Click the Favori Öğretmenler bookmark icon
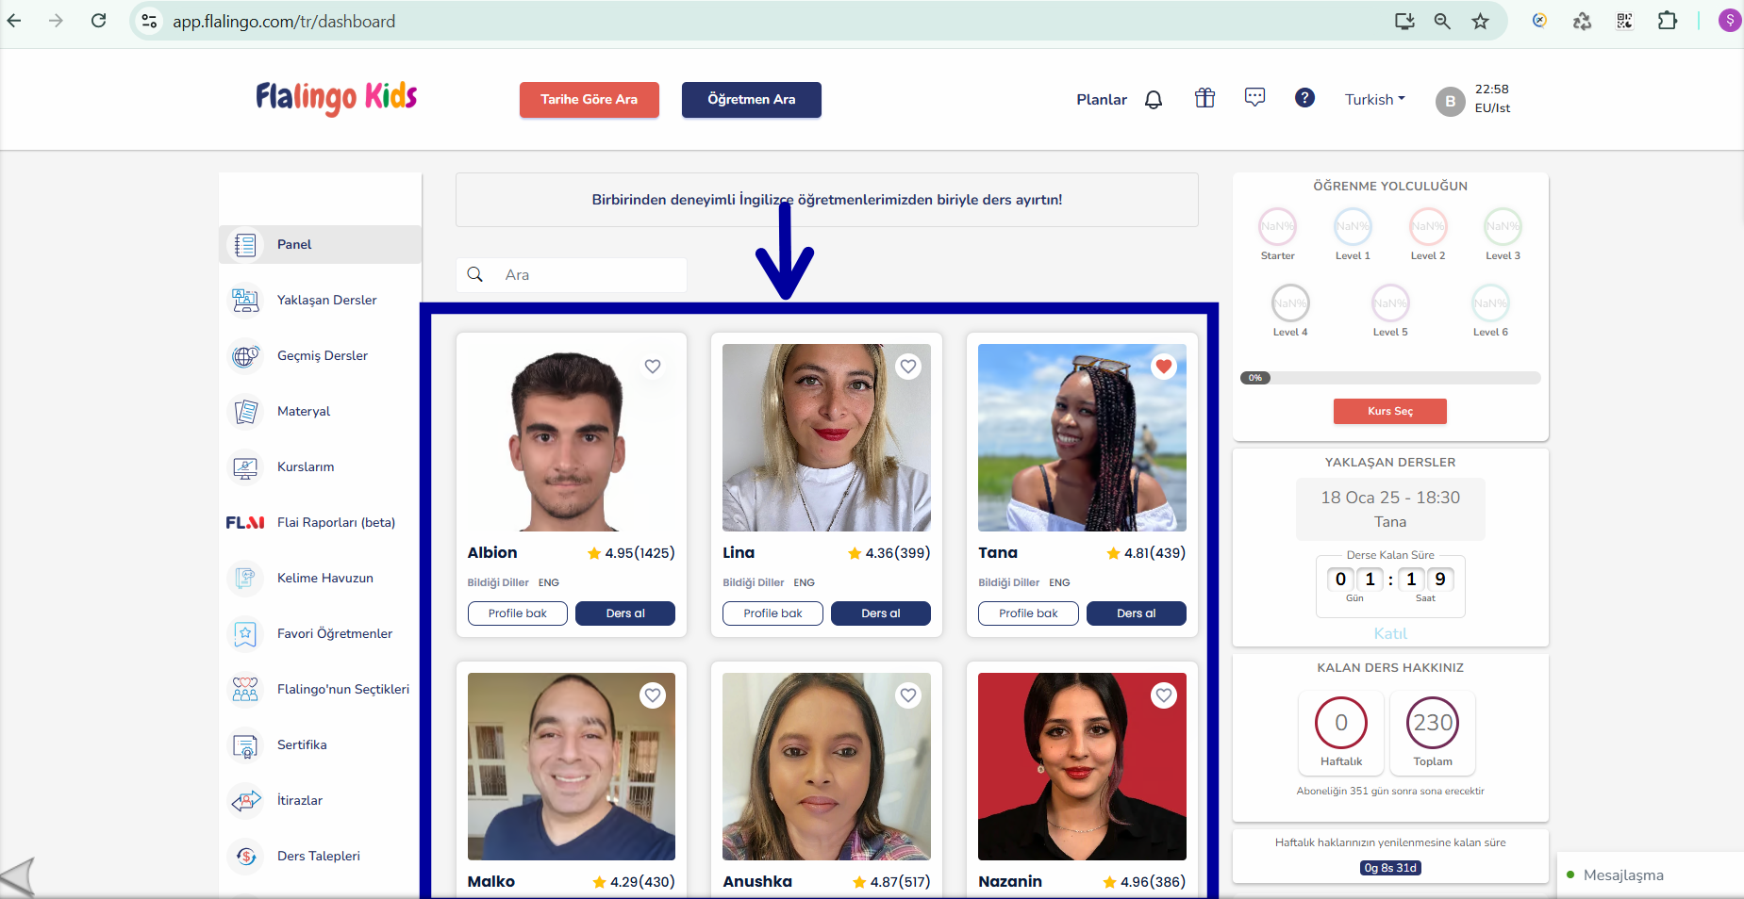 click(x=245, y=633)
